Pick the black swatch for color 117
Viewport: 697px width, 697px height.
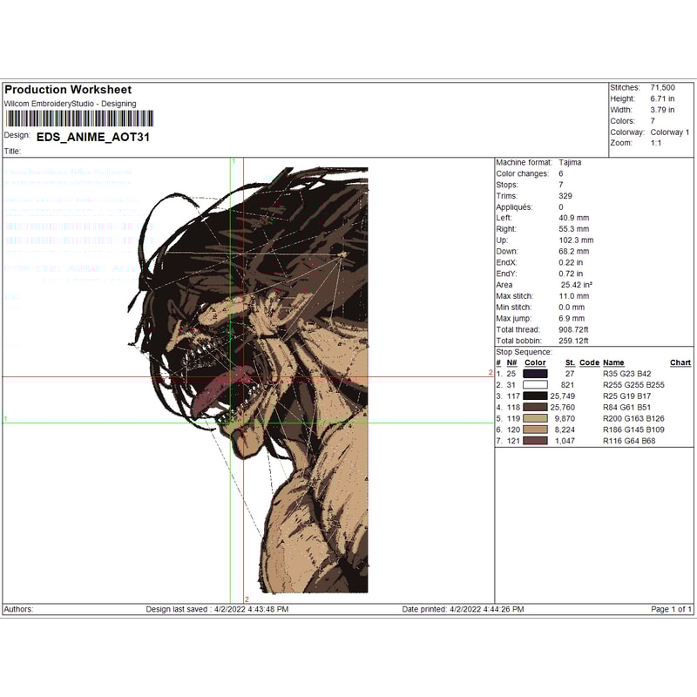(x=535, y=396)
